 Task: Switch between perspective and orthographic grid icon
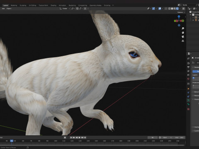[183, 41]
